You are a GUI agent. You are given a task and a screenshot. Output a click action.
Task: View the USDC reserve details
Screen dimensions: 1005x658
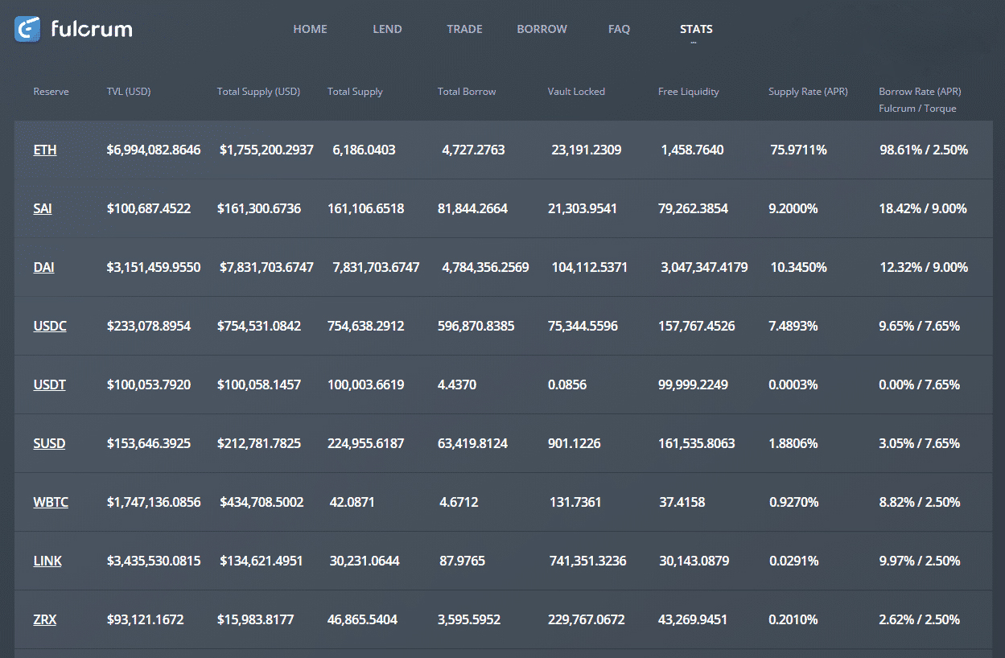coord(50,326)
